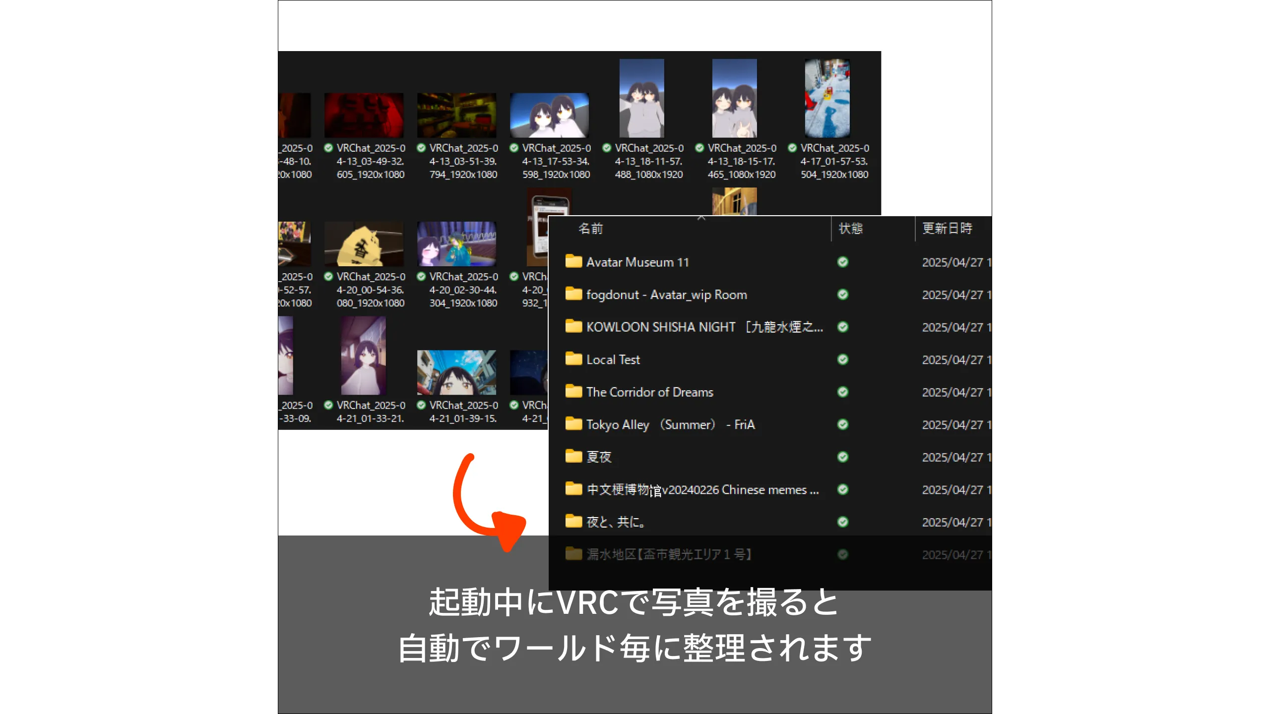Click the sync status icon beside Tokyo Alley （Summer） - FriA
The height and width of the screenshot is (714, 1270).
point(842,424)
